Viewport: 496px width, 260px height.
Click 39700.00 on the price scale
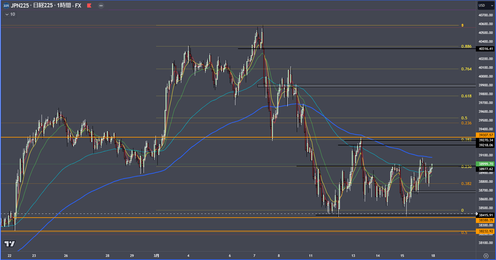(486, 103)
